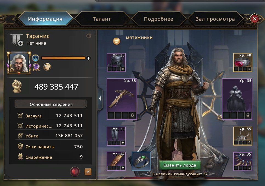265x186 pixels.
Task: Click the Сменить лорда button
Action: (x=180, y=165)
